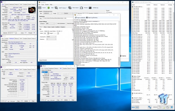This screenshot has height=111, width=175.
Task: Click Copy to clipboard icon in Log Viewer
Action: point(76,17)
